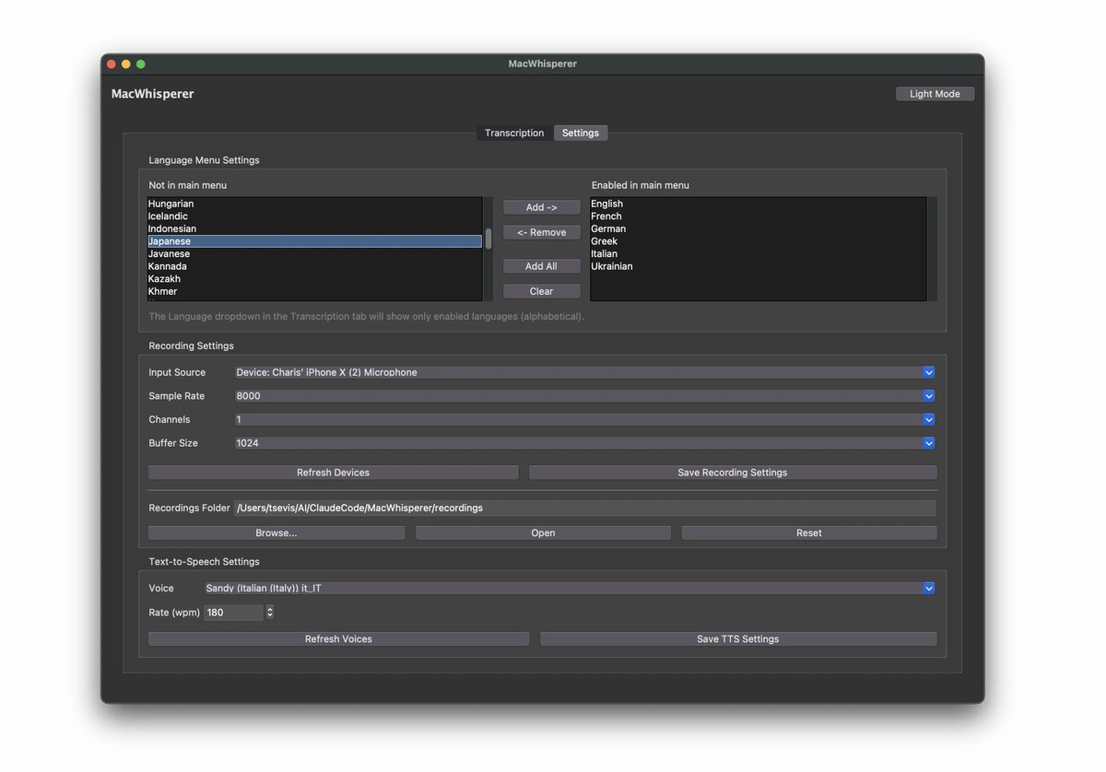1106x772 pixels.
Task: Select Khmer in the language list
Action: (x=314, y=291)
